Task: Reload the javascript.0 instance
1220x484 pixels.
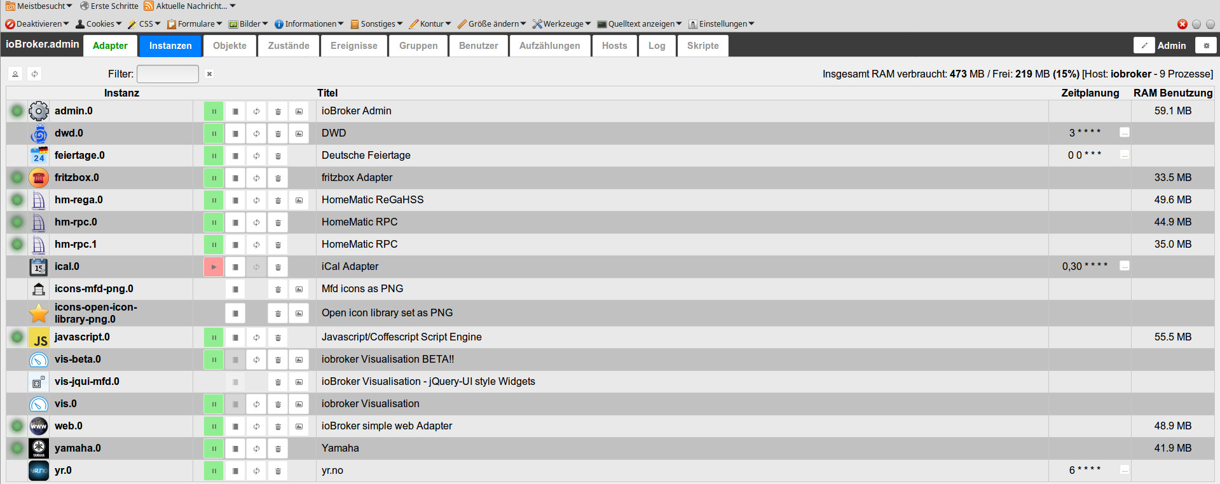Action: 256,337
